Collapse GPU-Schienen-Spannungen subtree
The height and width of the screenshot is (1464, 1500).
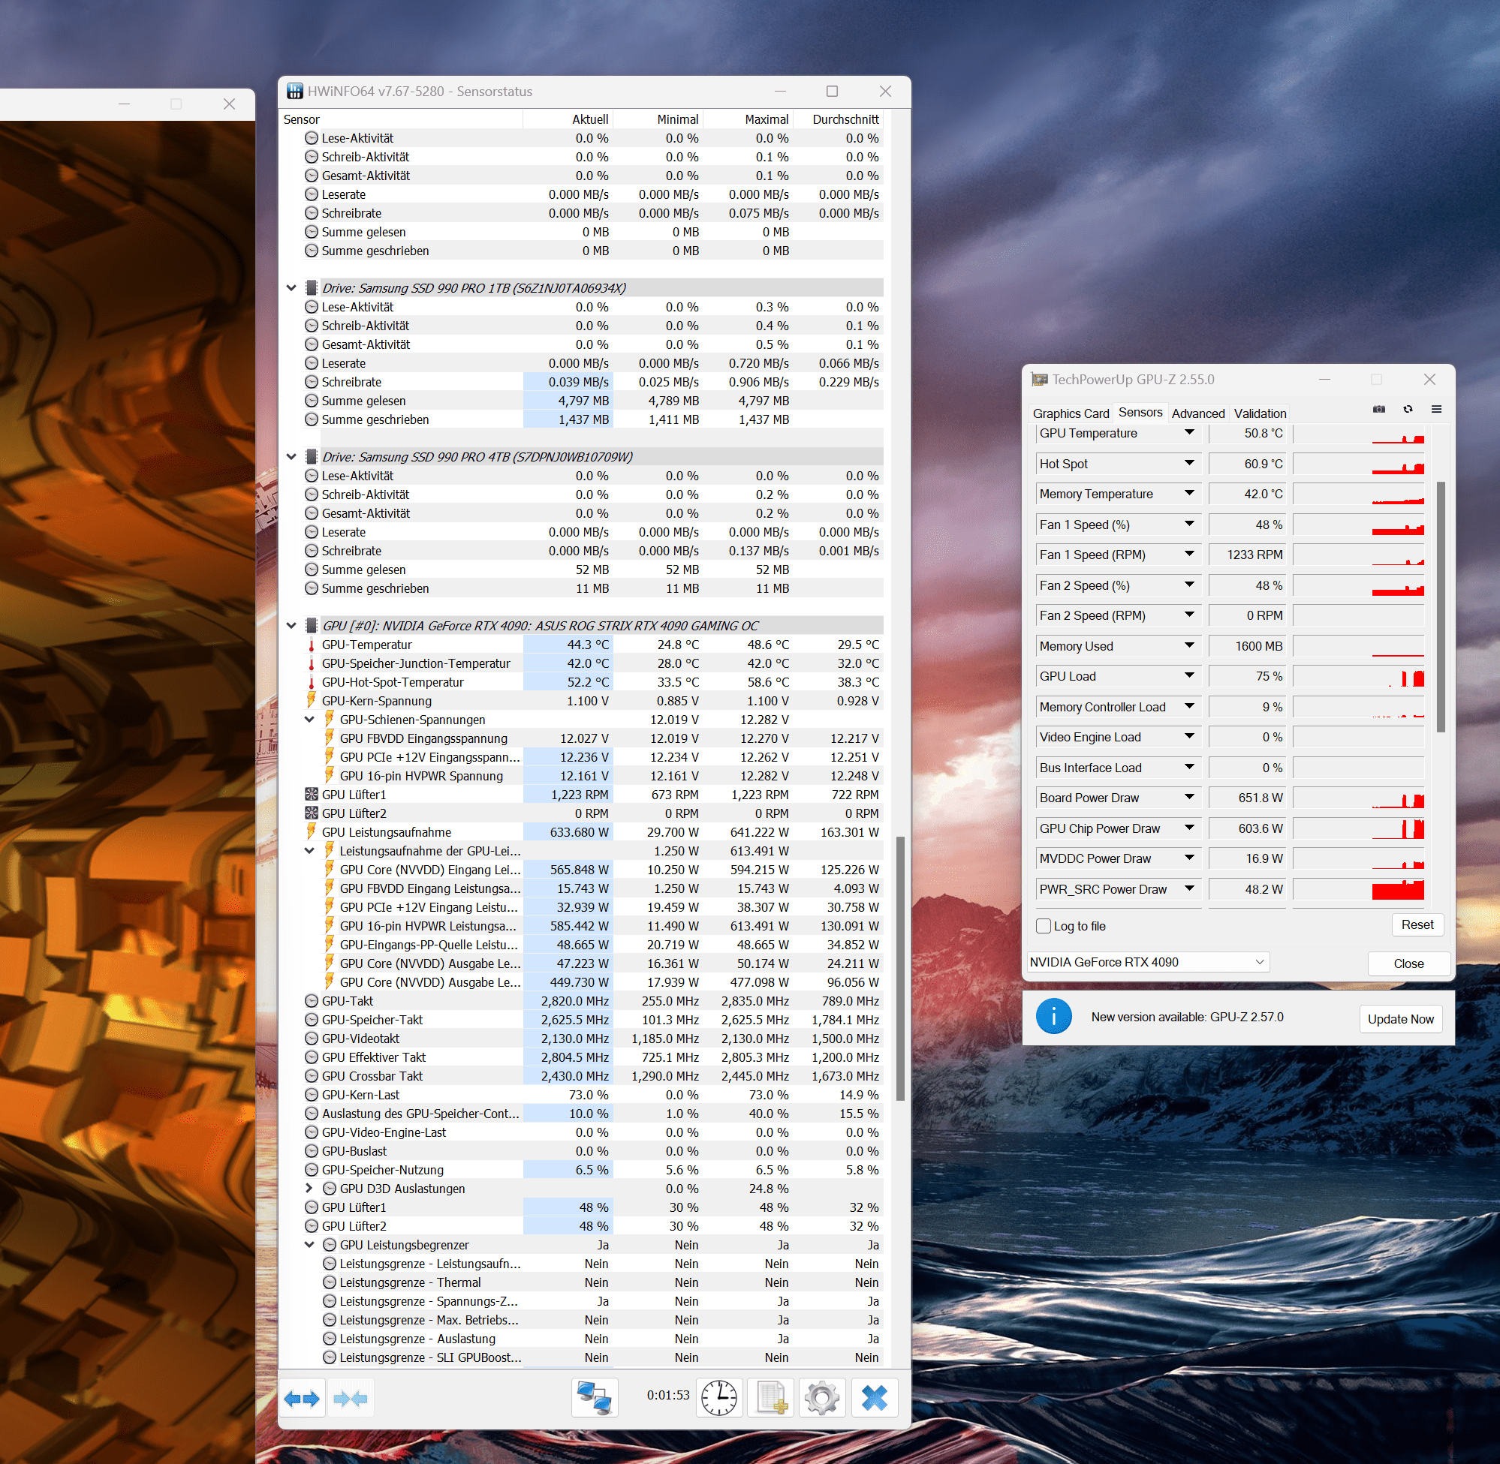309,720
